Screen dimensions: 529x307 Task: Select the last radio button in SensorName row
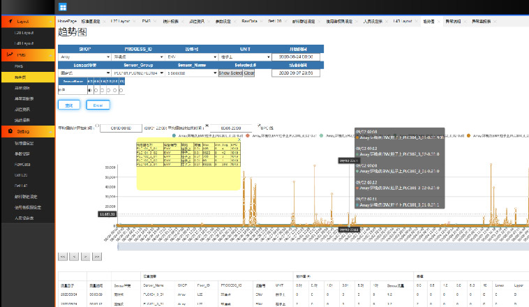121,90
